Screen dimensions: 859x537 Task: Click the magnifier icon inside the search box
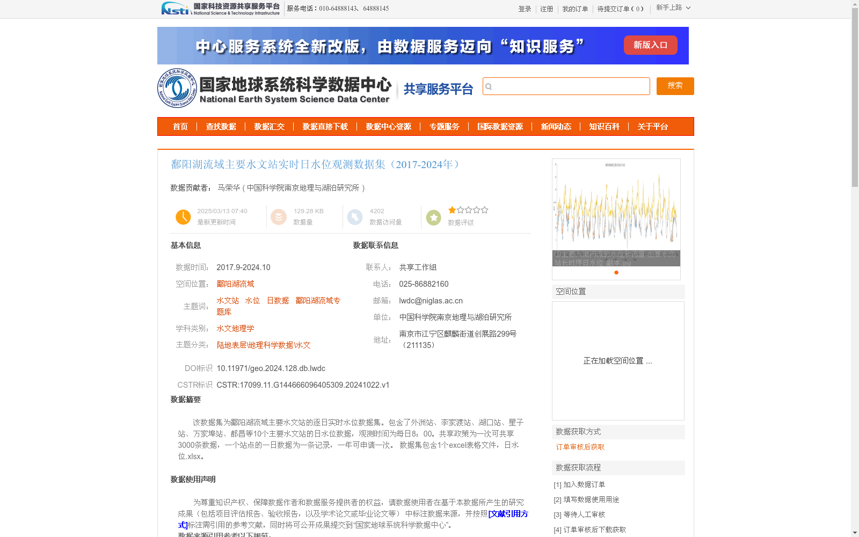coord(490,86)
